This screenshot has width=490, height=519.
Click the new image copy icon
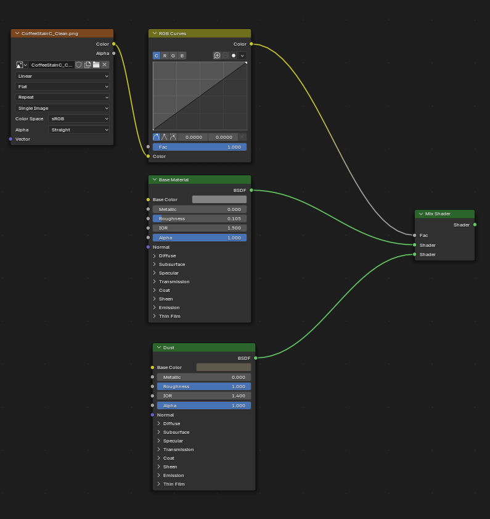(x=88, y=65)
